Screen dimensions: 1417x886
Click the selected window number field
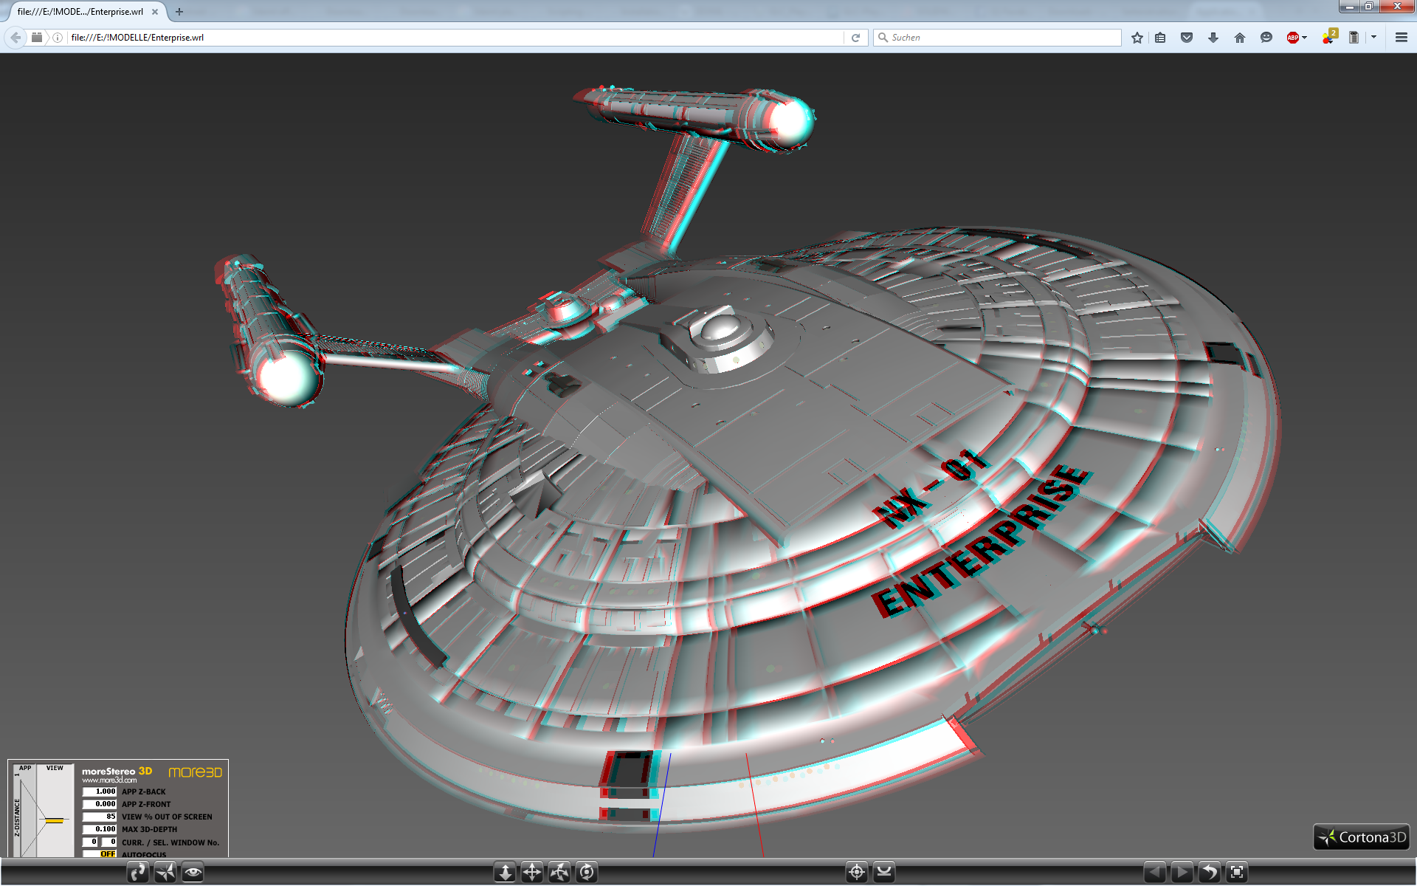click(x=109, y=842)
